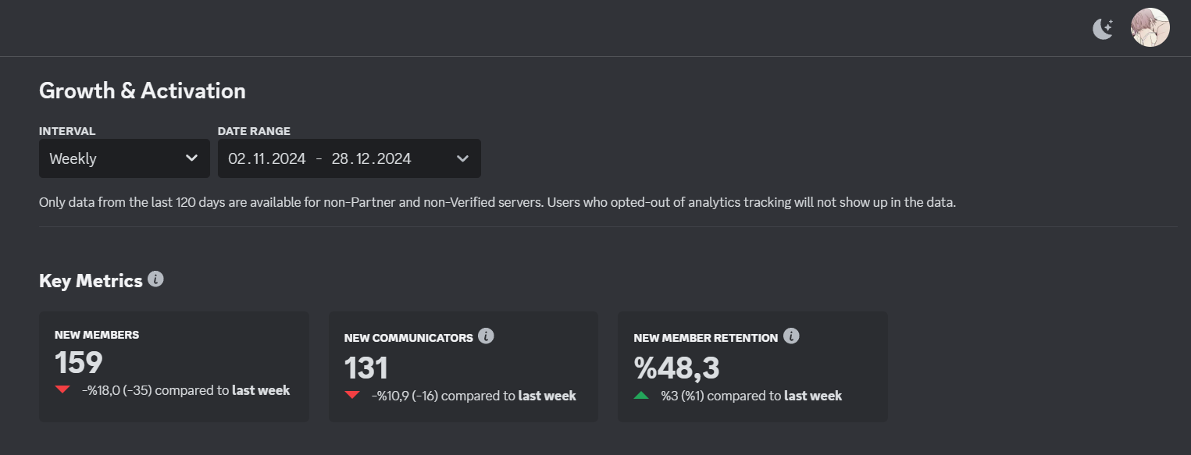This screenshot has width=1191, height=455.
Task: Click the NEW MEMBER RETENTION card label
Action: pos(705,338)
